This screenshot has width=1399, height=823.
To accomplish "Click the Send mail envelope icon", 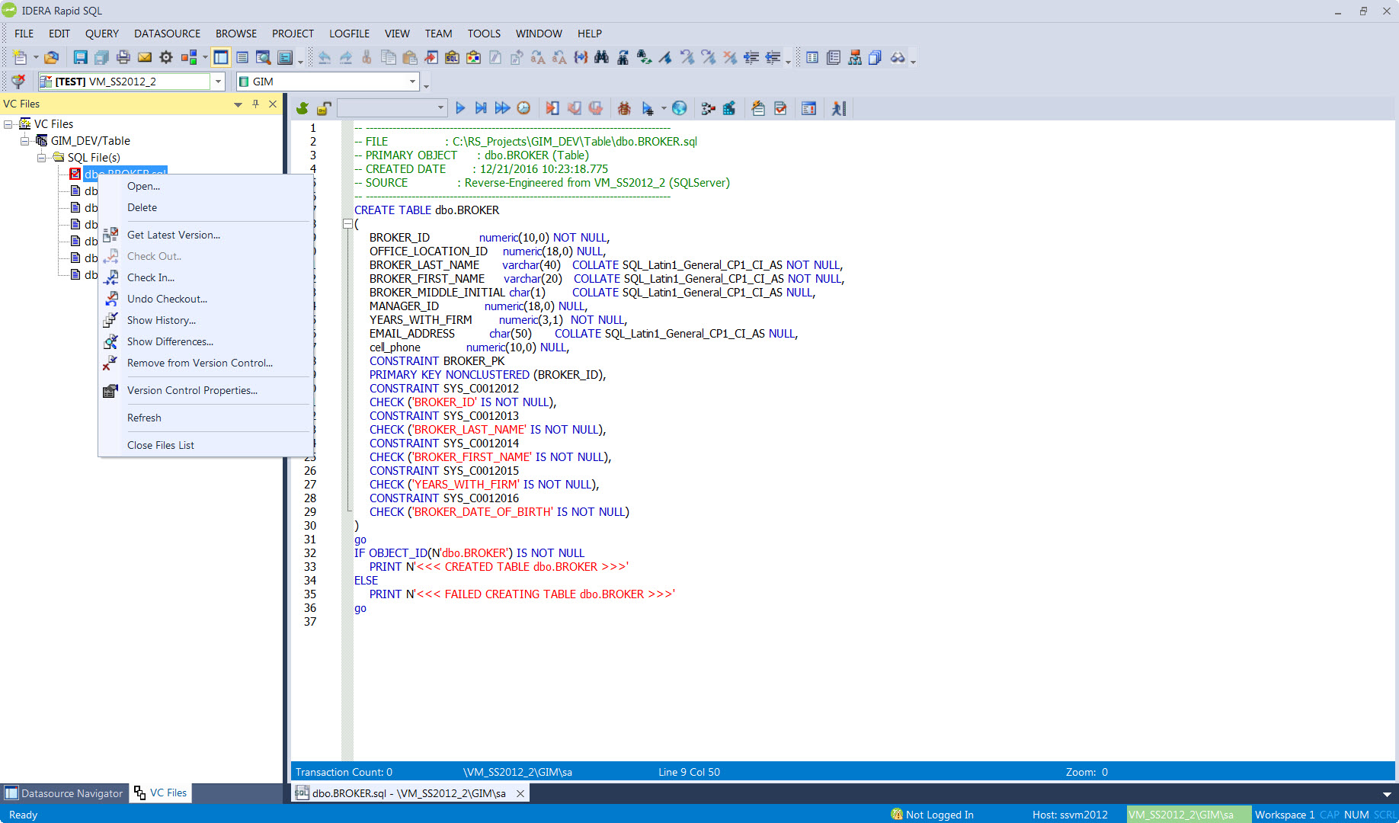I will pyautogui.click(x=144, y=57).
